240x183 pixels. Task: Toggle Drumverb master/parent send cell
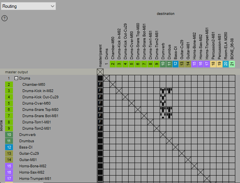pyautogui.click(x=100, y=135)
